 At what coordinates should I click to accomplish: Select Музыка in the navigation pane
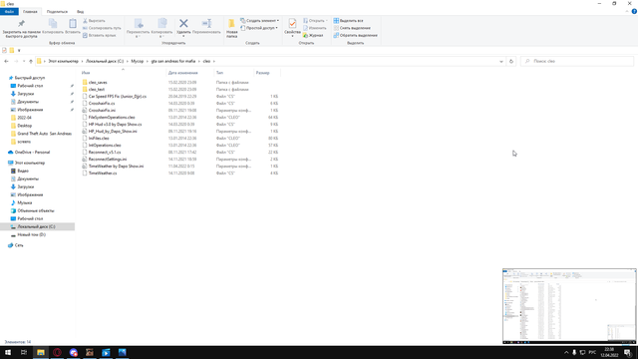[x=24, y=202]
